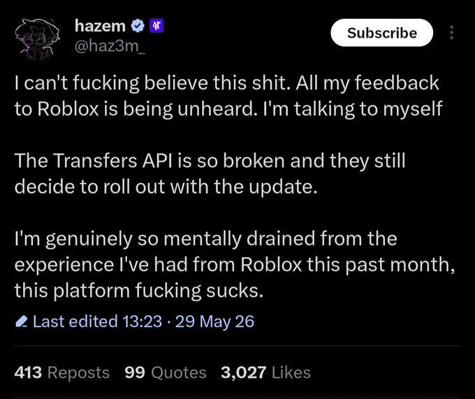Click the paragraph starting 'I'm genuinely so'

click(x=235, y=264)
